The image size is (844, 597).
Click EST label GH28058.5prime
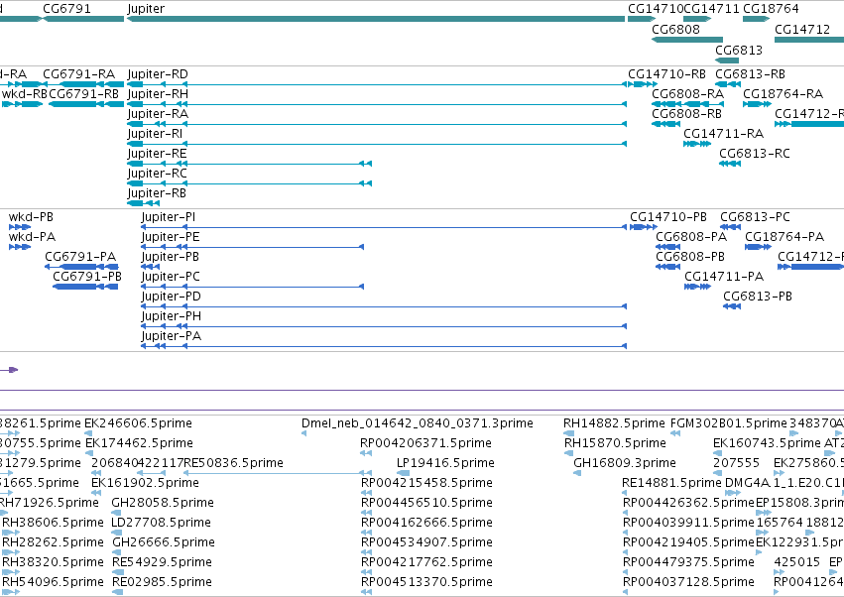click(163, 503)
